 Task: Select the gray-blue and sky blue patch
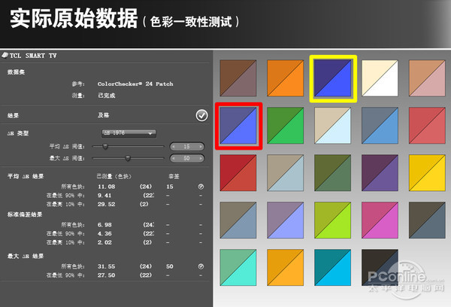(x=380, y=125)
